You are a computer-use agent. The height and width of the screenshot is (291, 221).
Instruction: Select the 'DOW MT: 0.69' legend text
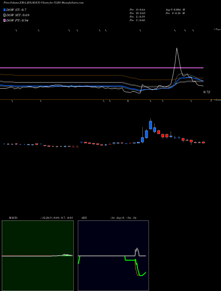tap(18, 15)
